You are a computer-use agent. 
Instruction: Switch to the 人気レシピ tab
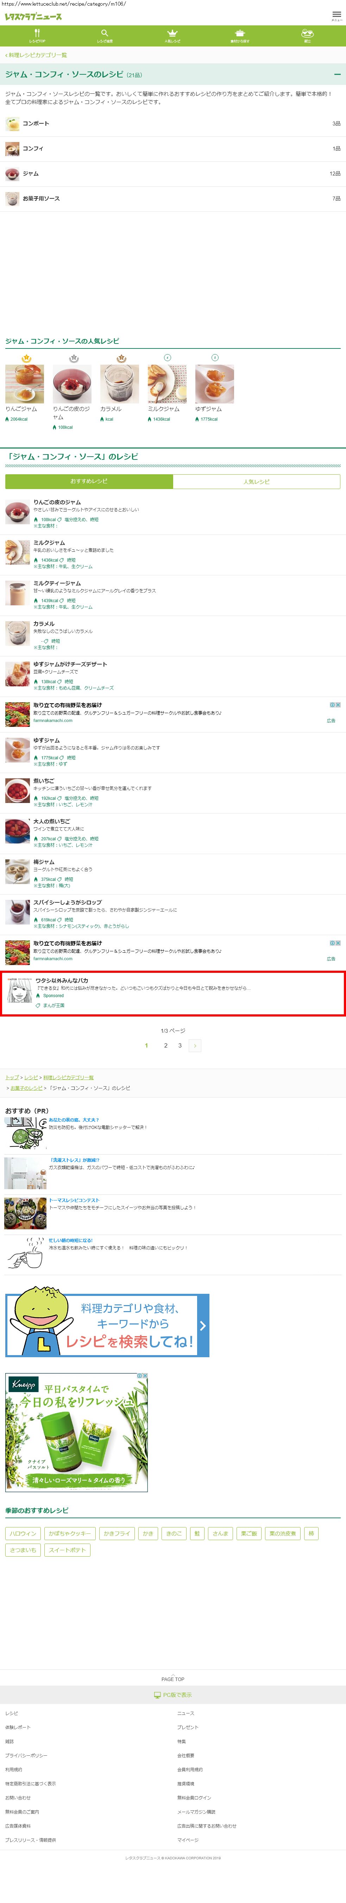tap(257, 481)
